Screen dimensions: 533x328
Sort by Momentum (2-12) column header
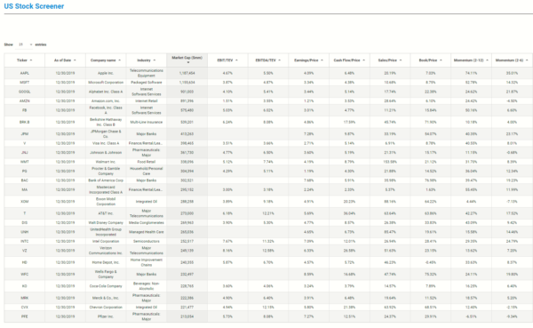coord(471,60)
